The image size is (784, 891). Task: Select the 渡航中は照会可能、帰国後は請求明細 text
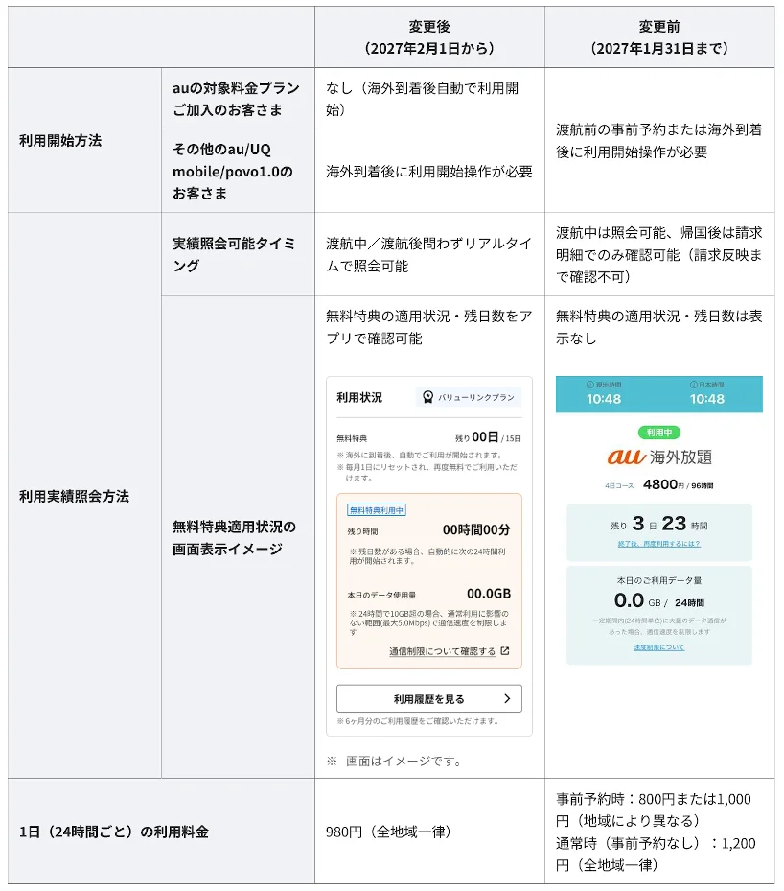point(659,254)
